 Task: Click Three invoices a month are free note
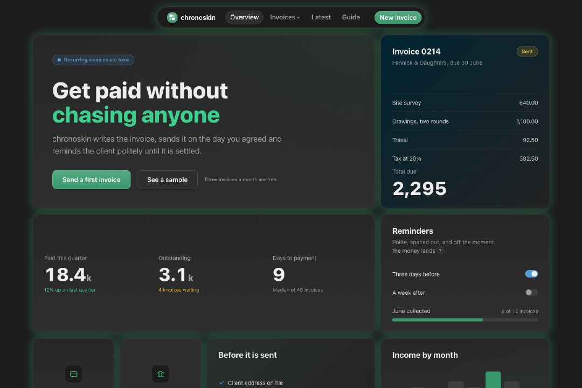coord(241,179)
